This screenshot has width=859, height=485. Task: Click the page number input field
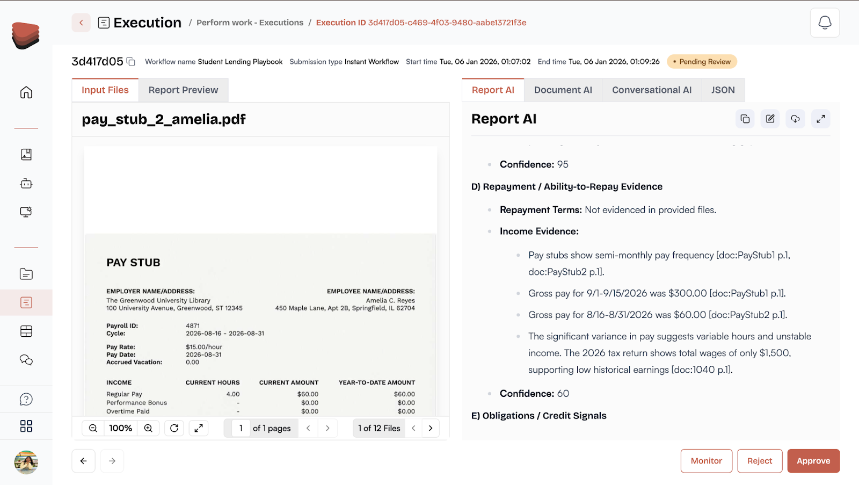pyautogui.click(x=241, y=428)
